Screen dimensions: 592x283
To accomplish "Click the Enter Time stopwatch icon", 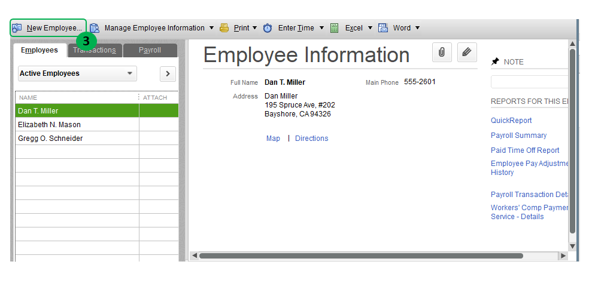I will [x=268, y=28].
